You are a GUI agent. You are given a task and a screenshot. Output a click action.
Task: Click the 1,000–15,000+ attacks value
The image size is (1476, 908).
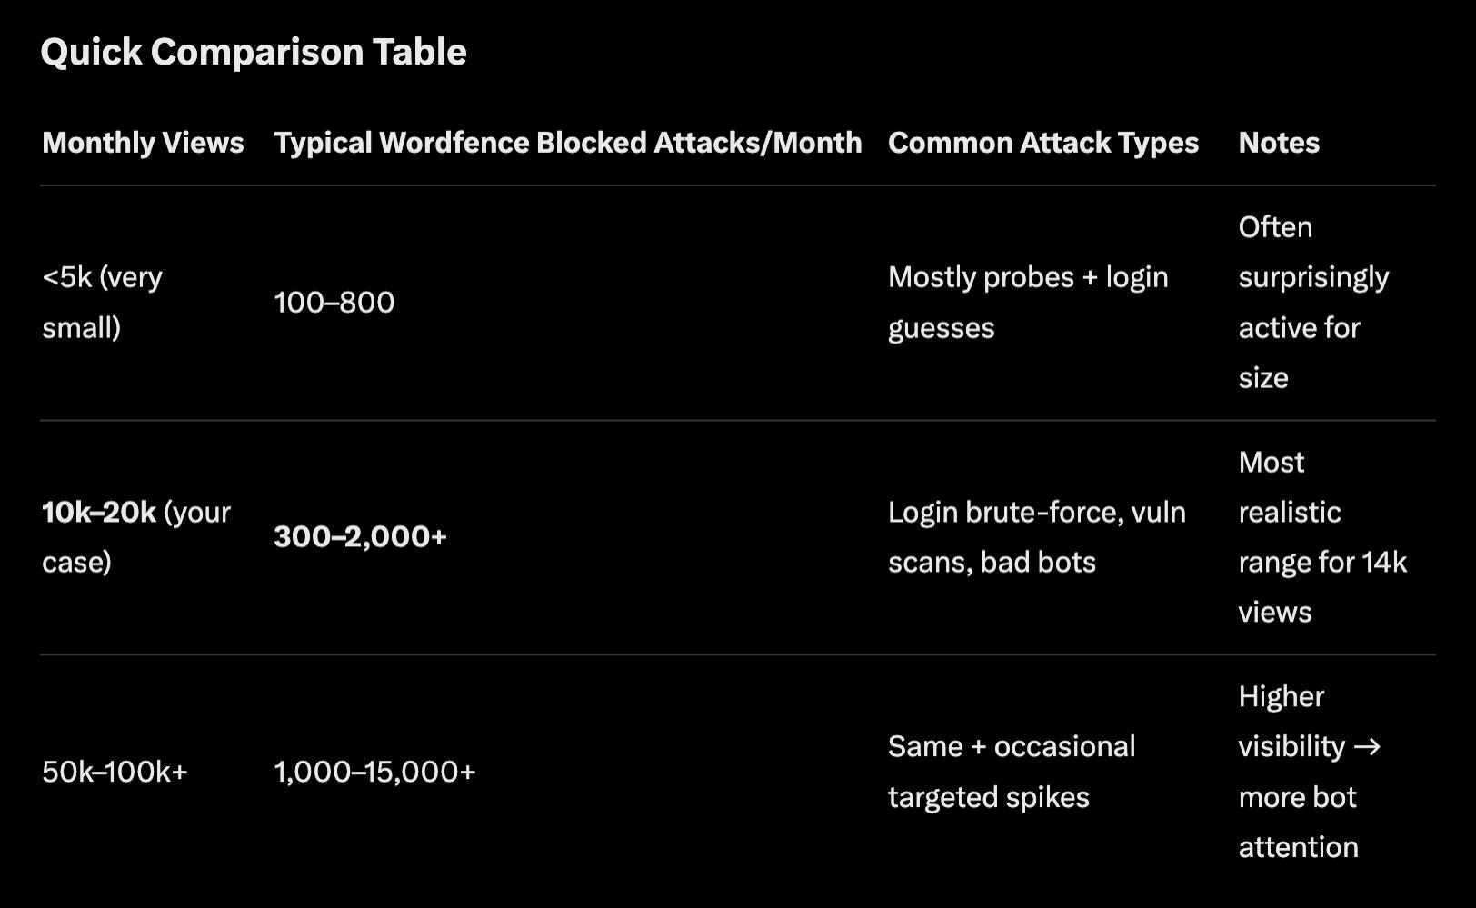coord(374,772)
